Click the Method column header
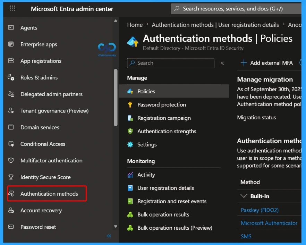The width and height of the screenshot is (306, 245). 250,182
